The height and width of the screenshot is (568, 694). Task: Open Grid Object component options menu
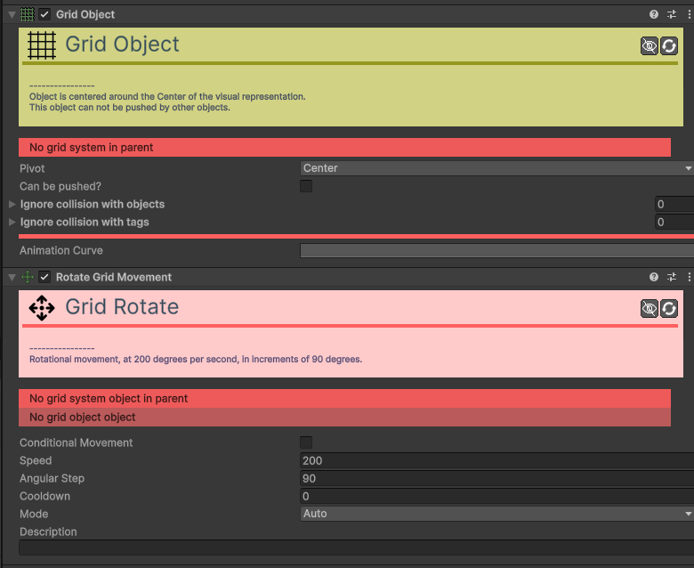click(x=689, y=15)
